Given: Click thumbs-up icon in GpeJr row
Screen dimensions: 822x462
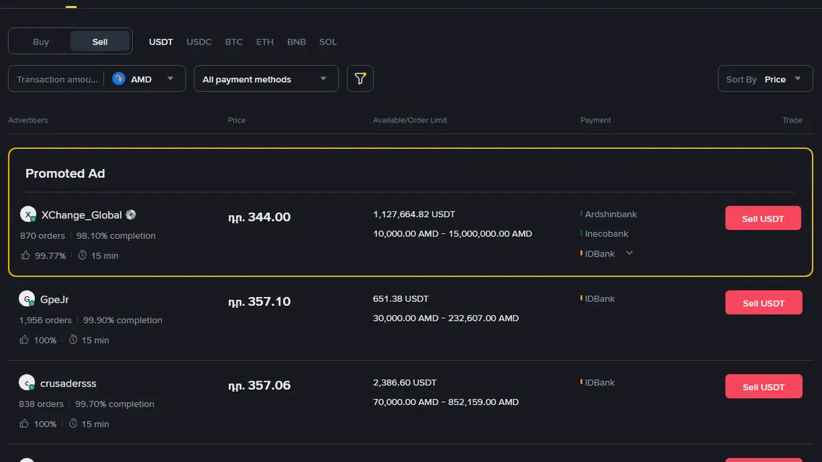Looking at the screenshot, I should [x=25, y=339].
